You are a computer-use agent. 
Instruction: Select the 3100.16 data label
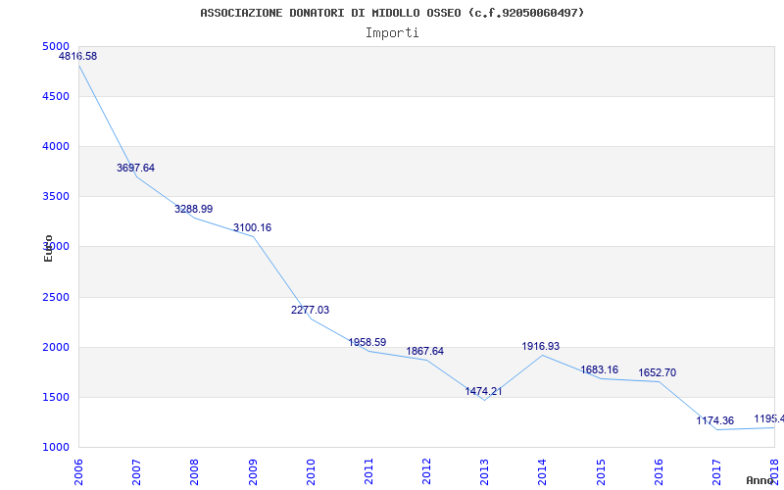click(253, 228)
